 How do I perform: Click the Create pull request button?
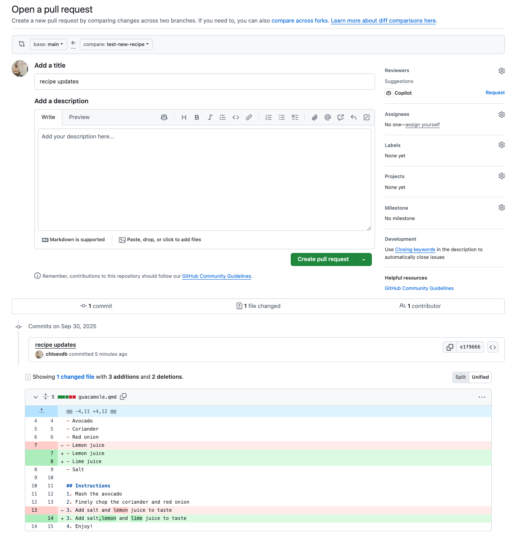(x=323, y=260)
